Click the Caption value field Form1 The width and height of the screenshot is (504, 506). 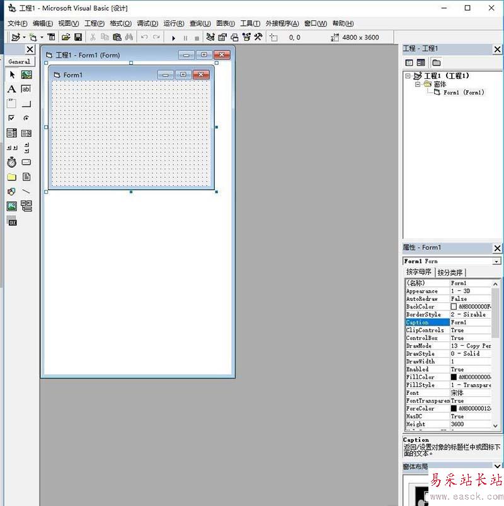tap(471, 322)
